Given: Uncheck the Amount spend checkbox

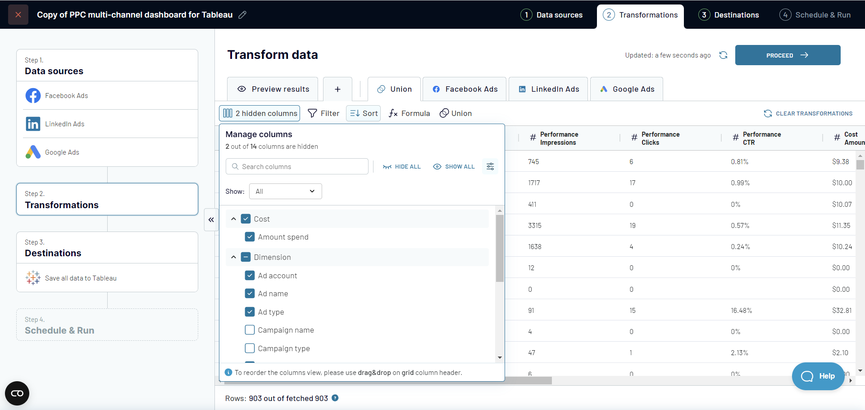Looking at the screenshot, I should 250,237.
